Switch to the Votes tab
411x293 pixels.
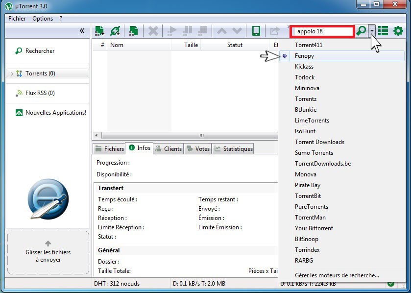tap(198, 149)
